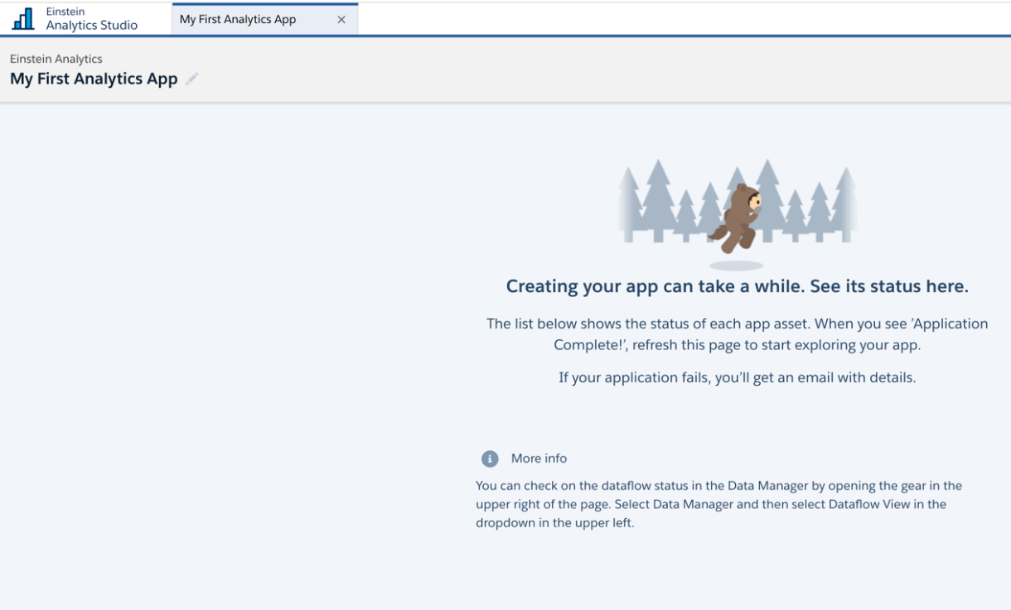Click the 'Creating your app can take a while' heading
The width and height of the screenshot is (1011, 610).
pyautogui.click(x=738, y=286)
